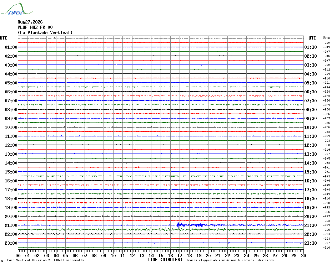Select the 21:30 time label on the right axis

click(x=311, y=225)
